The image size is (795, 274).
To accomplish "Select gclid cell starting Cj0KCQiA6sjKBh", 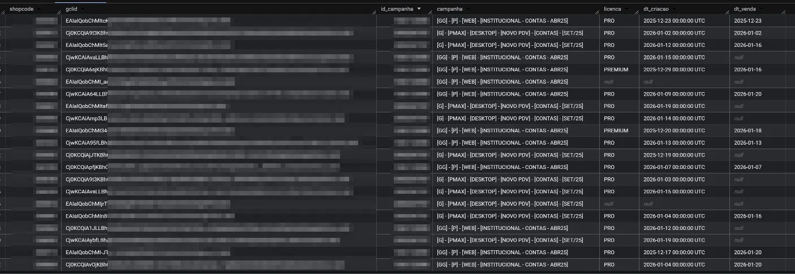I will 219,69.
